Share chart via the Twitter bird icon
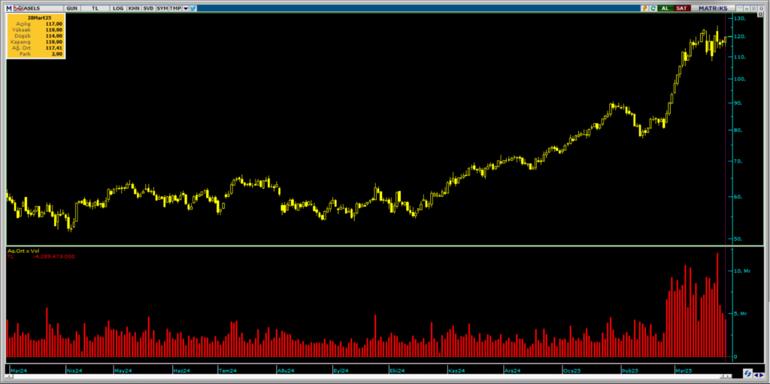This screenshot has height=384, width=770. point(193,8)
